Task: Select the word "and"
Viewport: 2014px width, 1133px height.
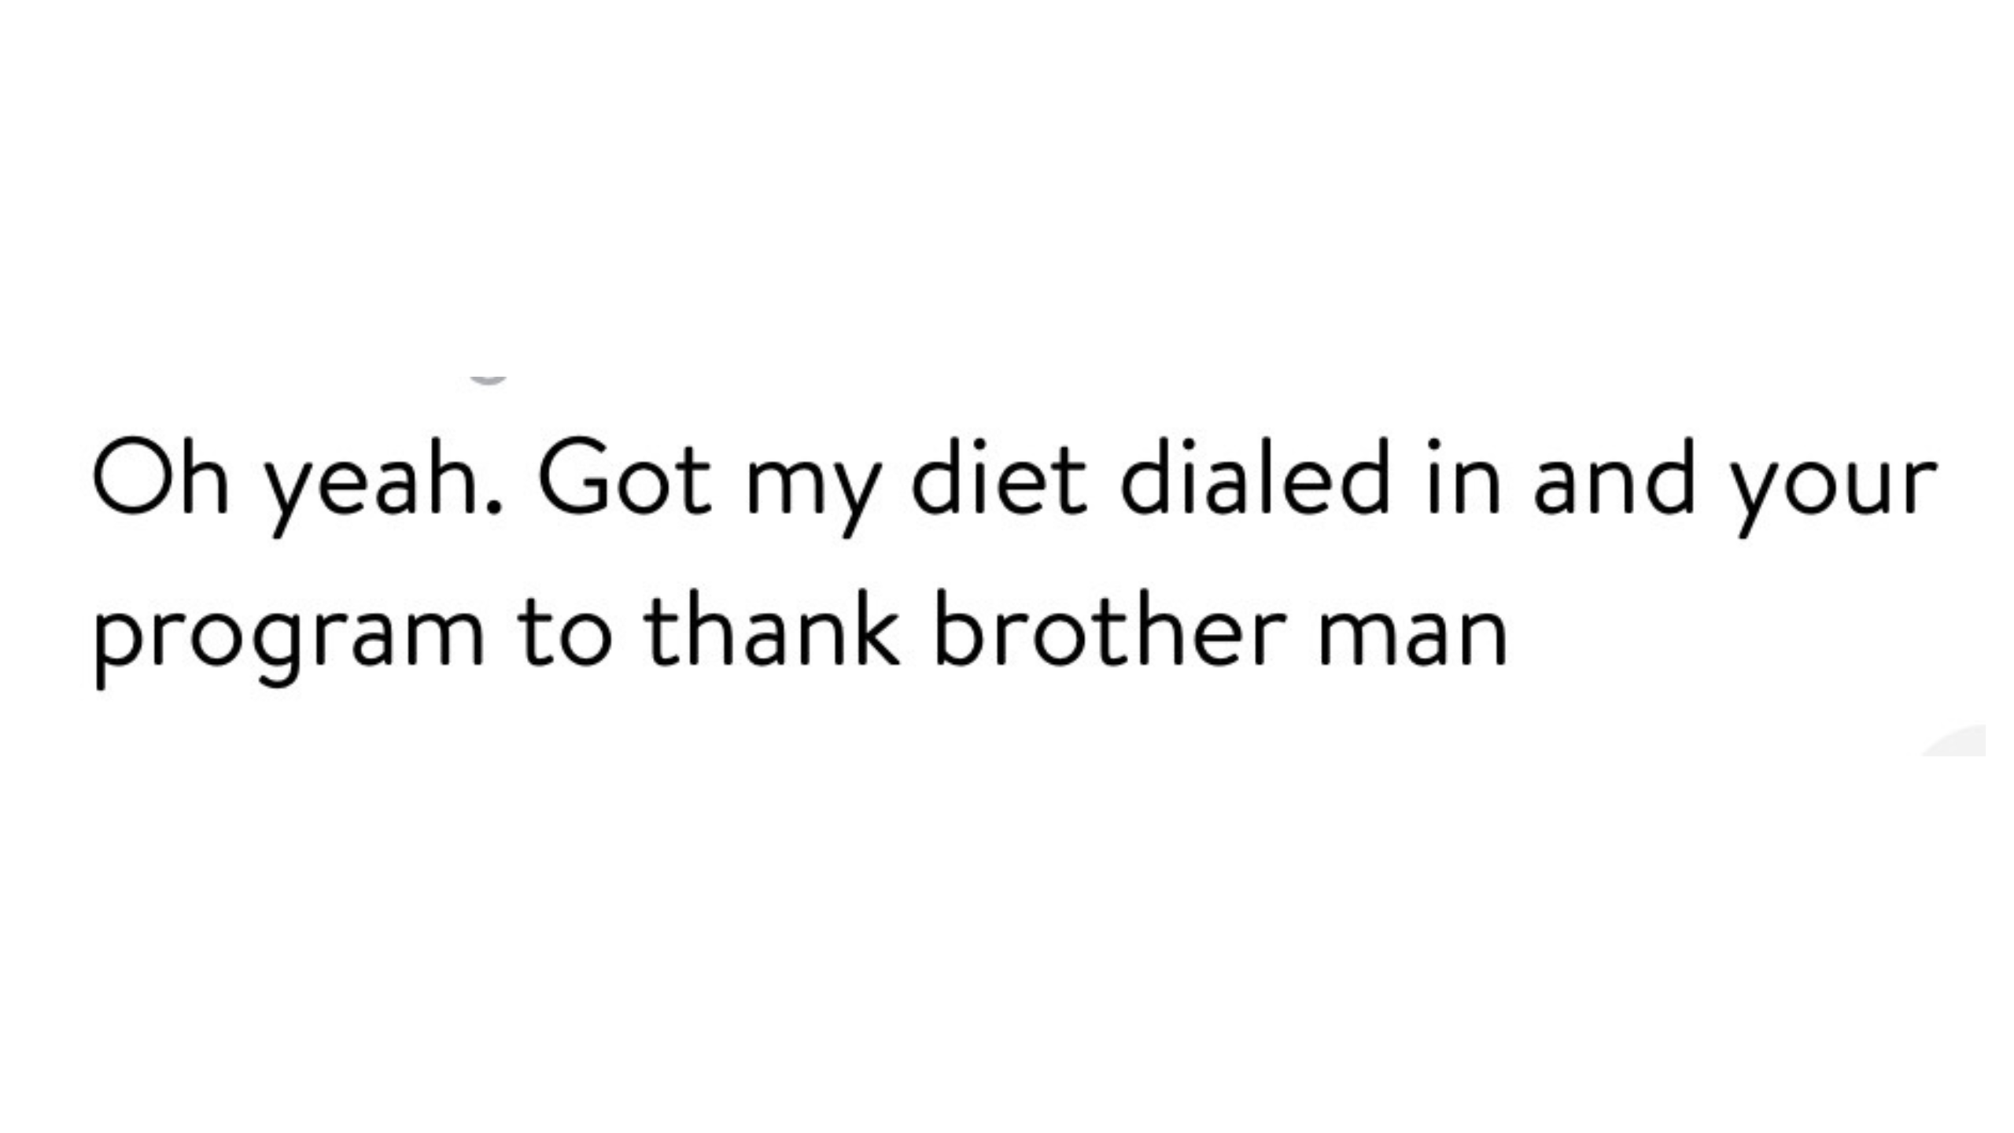Action: [x=1614, y=476]
